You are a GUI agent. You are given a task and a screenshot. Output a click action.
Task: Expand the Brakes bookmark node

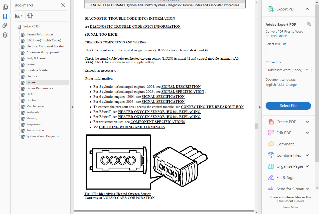click(x=19, y=65)
